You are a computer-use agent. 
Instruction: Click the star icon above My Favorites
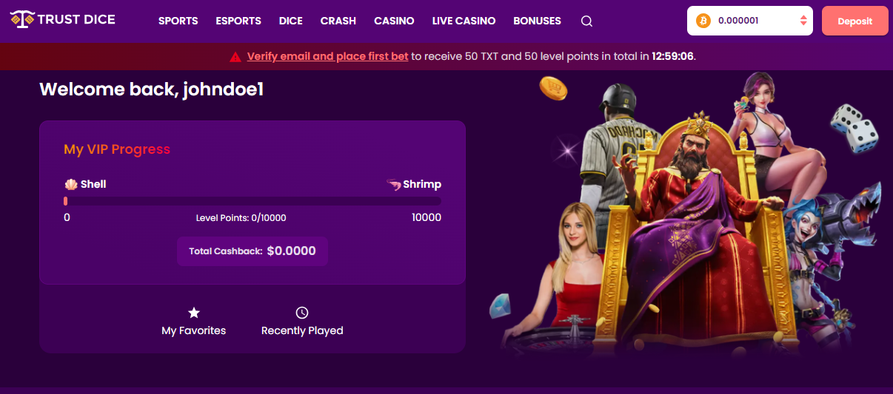coord(194,313)
